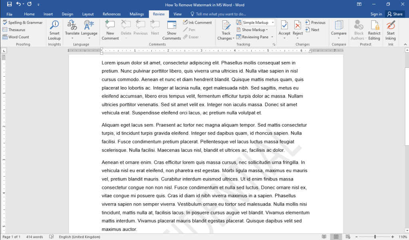Open the View tab
The height and width of the screenshot is (240, 409).
pyautogui.click(x=177, y=14)
